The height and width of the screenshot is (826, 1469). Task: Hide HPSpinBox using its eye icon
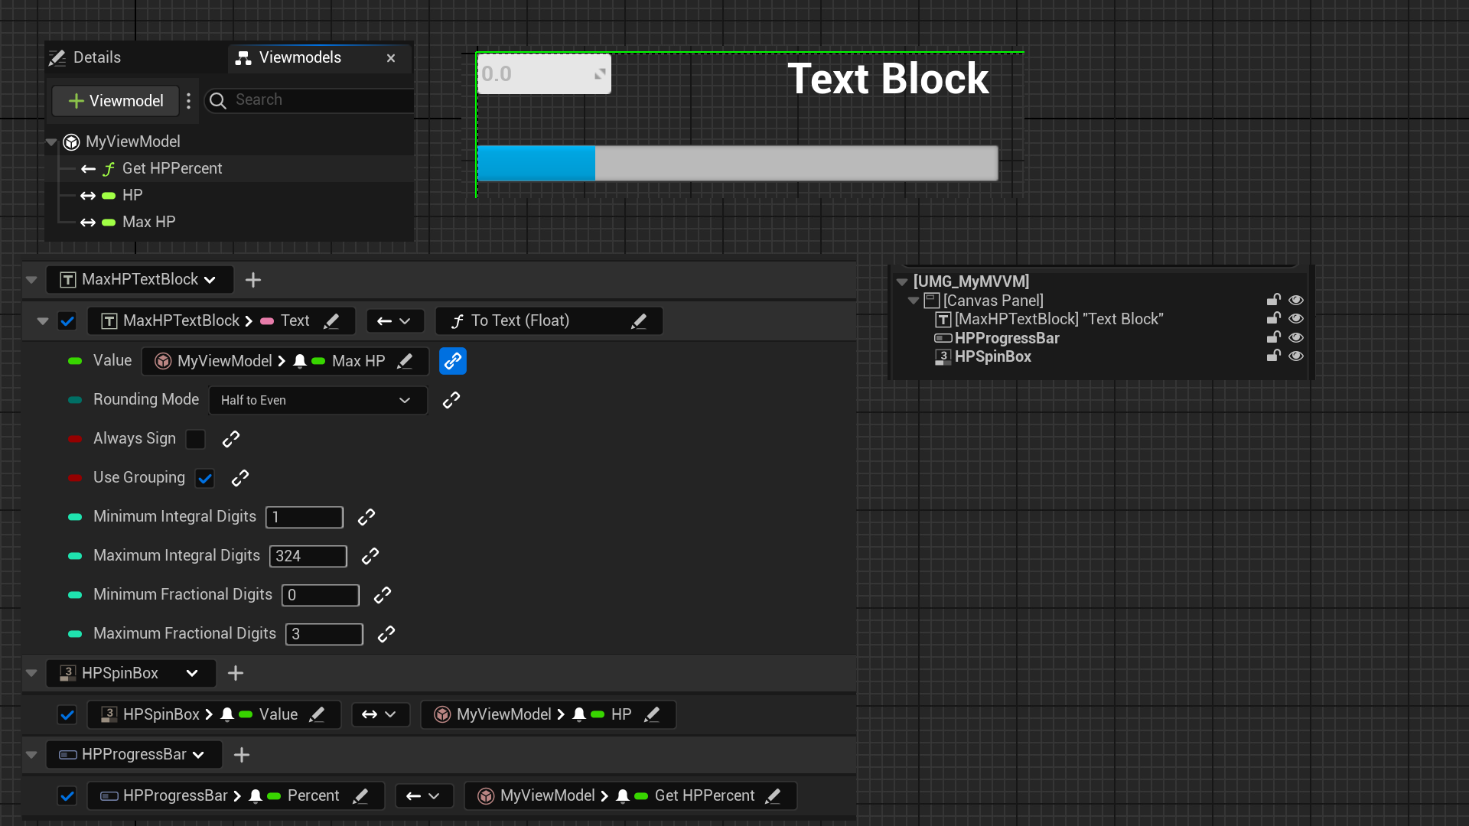coord(1295,356)
